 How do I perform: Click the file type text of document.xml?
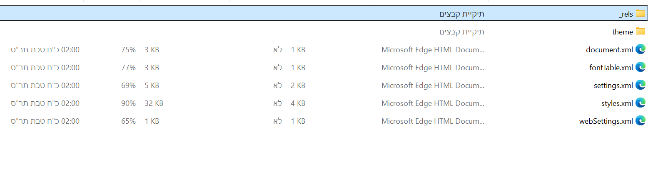433,50
